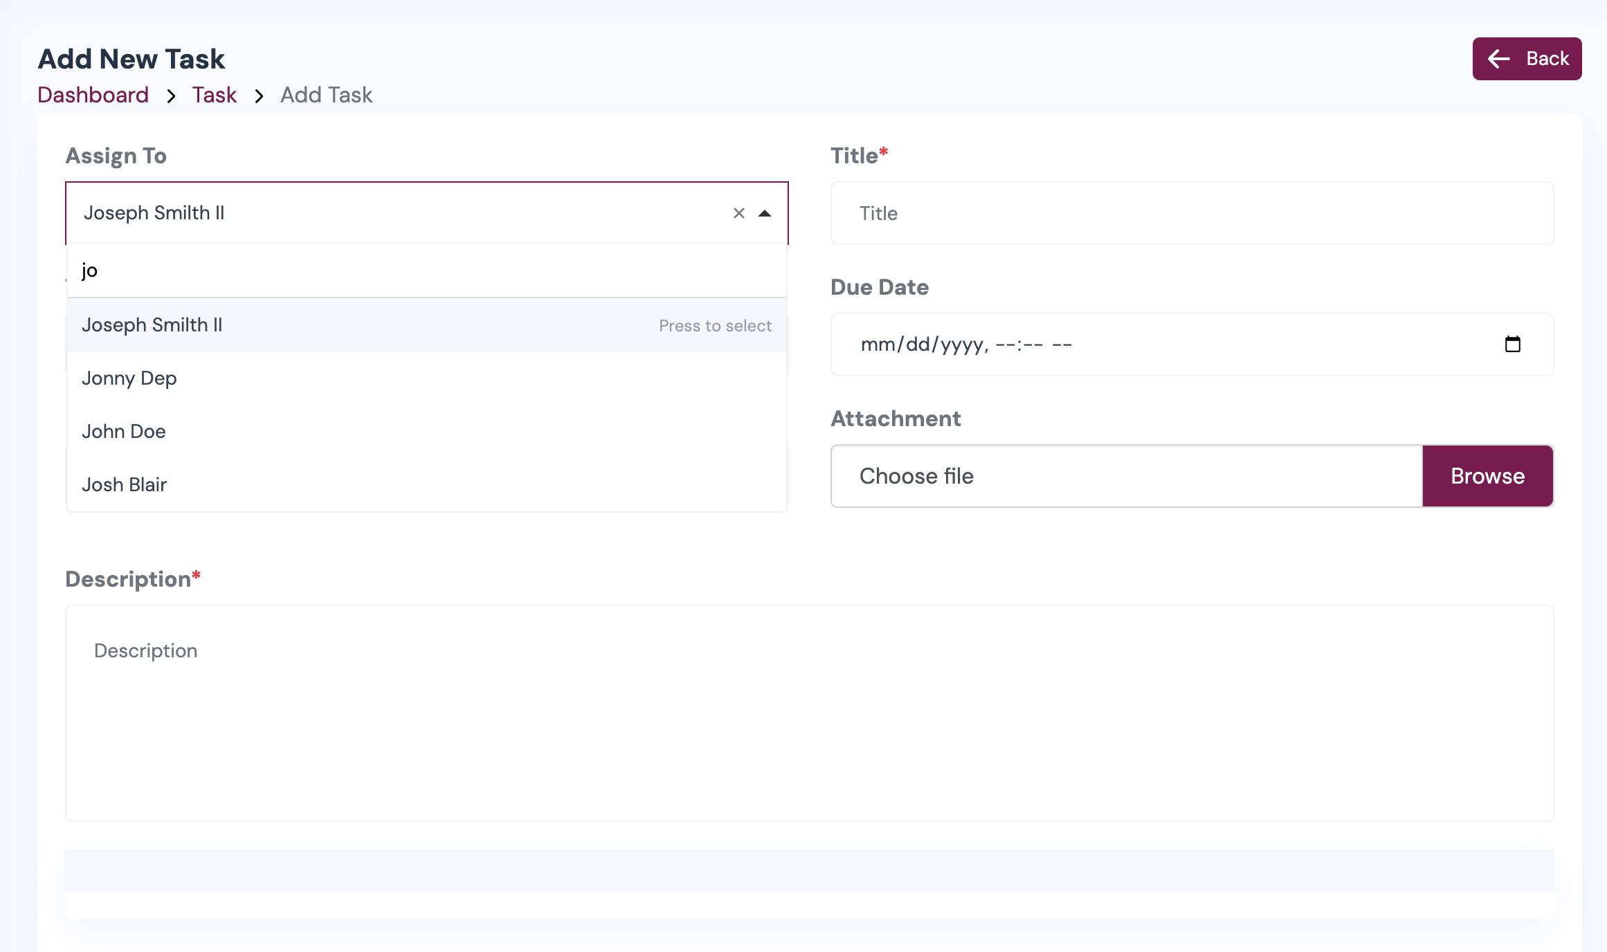Click the back arrow inside the Back button
Screen dimensions: 1607x952
[1500, 59]
